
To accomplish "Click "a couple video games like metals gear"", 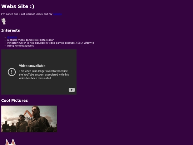I will tap(30, 40).
